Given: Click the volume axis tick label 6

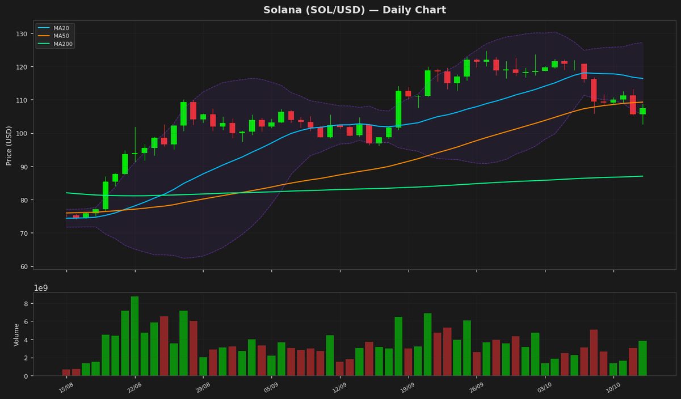Looking at the screenshot, I should pos(26,322).
